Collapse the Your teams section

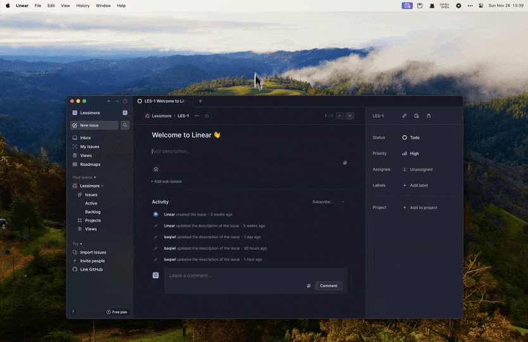click(x=84, y=177)
